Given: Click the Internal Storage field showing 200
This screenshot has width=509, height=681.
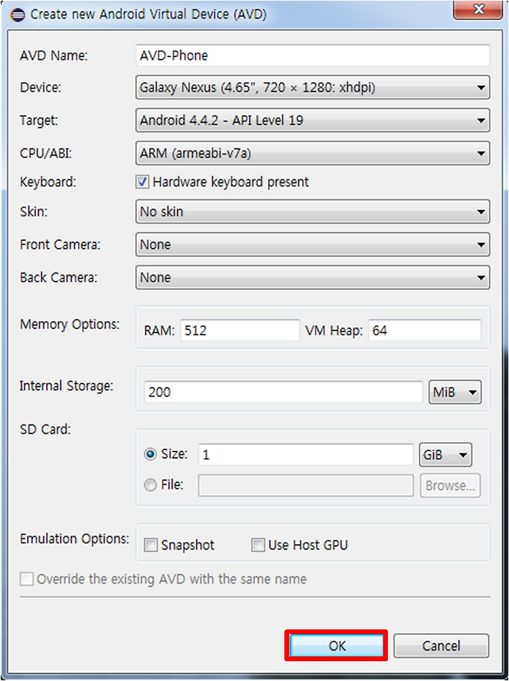Looking at the screenshot, I should coord(283,392).
